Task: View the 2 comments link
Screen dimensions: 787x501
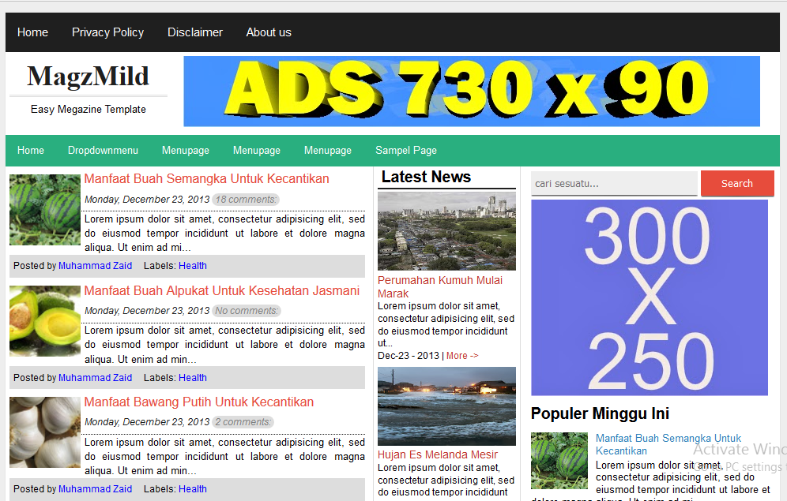Action: pyautogui.click(x=243, y=422)
